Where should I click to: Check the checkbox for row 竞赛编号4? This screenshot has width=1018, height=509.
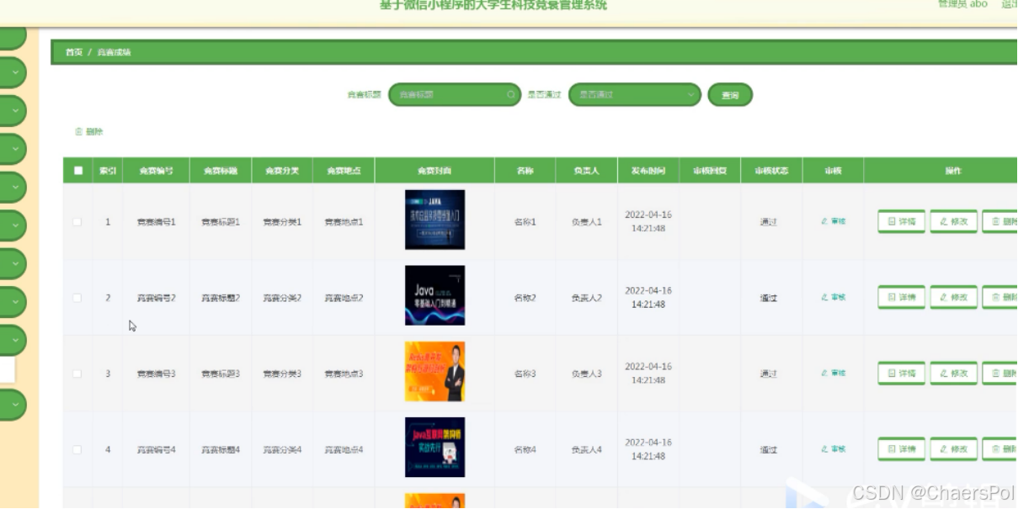pyautogui.click(x=77, y=450)
